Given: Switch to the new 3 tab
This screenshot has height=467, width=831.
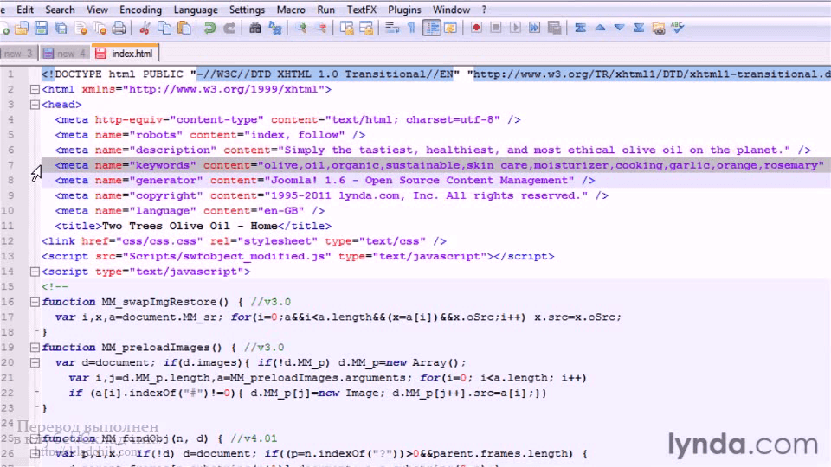Looking at the screenshot, I should pyautogui.click(x=17, y=54).
